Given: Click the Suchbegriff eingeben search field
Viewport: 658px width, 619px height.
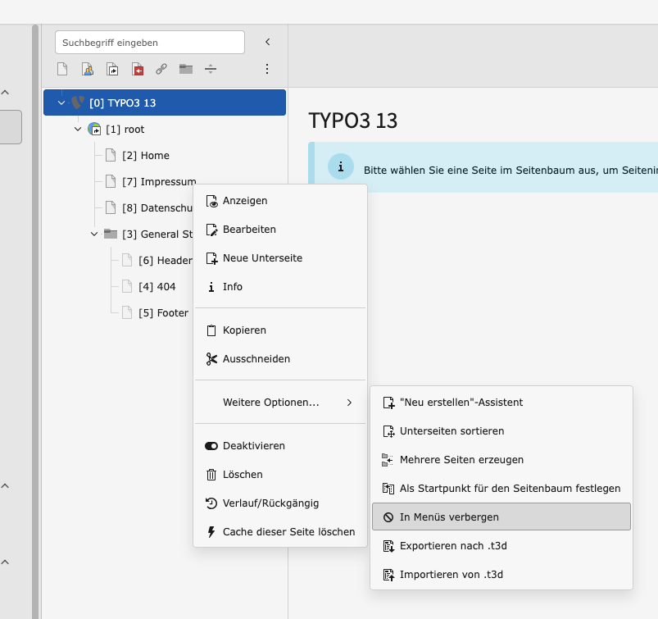Looking at the screenshot, I should (x=150, y=43).
